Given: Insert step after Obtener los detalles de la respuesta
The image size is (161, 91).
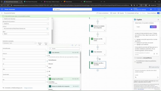Looking at the screenshot, I should (x=98, y=34).
